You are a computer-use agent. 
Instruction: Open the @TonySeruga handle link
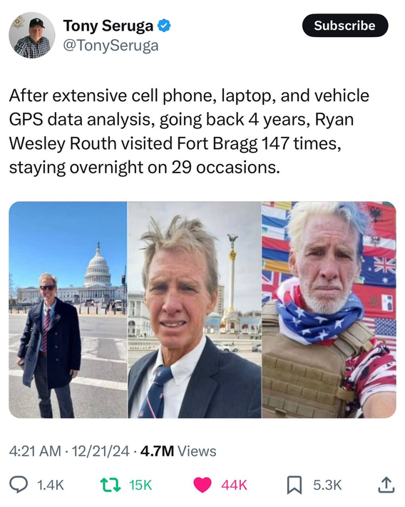point(111,46)
